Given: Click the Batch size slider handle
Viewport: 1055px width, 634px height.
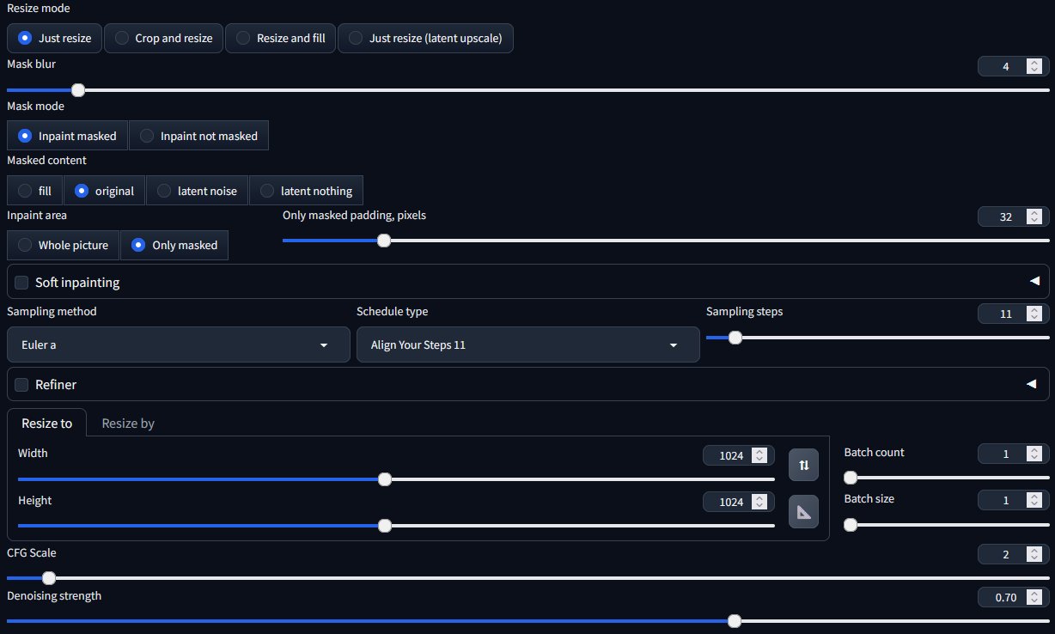Looking at the screenshot, I should click(x=851, y=524).
